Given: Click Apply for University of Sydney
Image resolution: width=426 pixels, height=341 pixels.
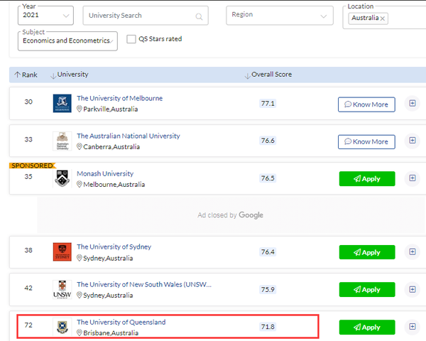Looking at the screenshot, I should click(x=367, y=252).
